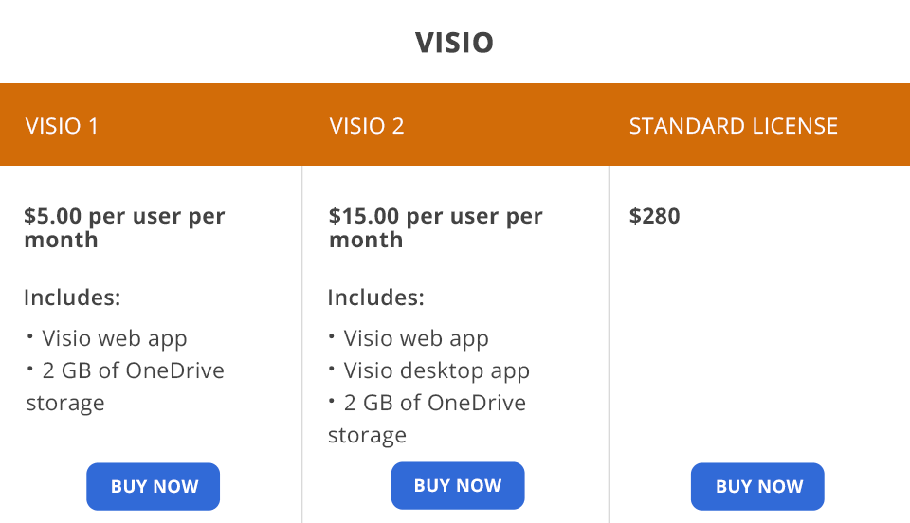Click the bullet before Visio desktop app

point(333,368)
